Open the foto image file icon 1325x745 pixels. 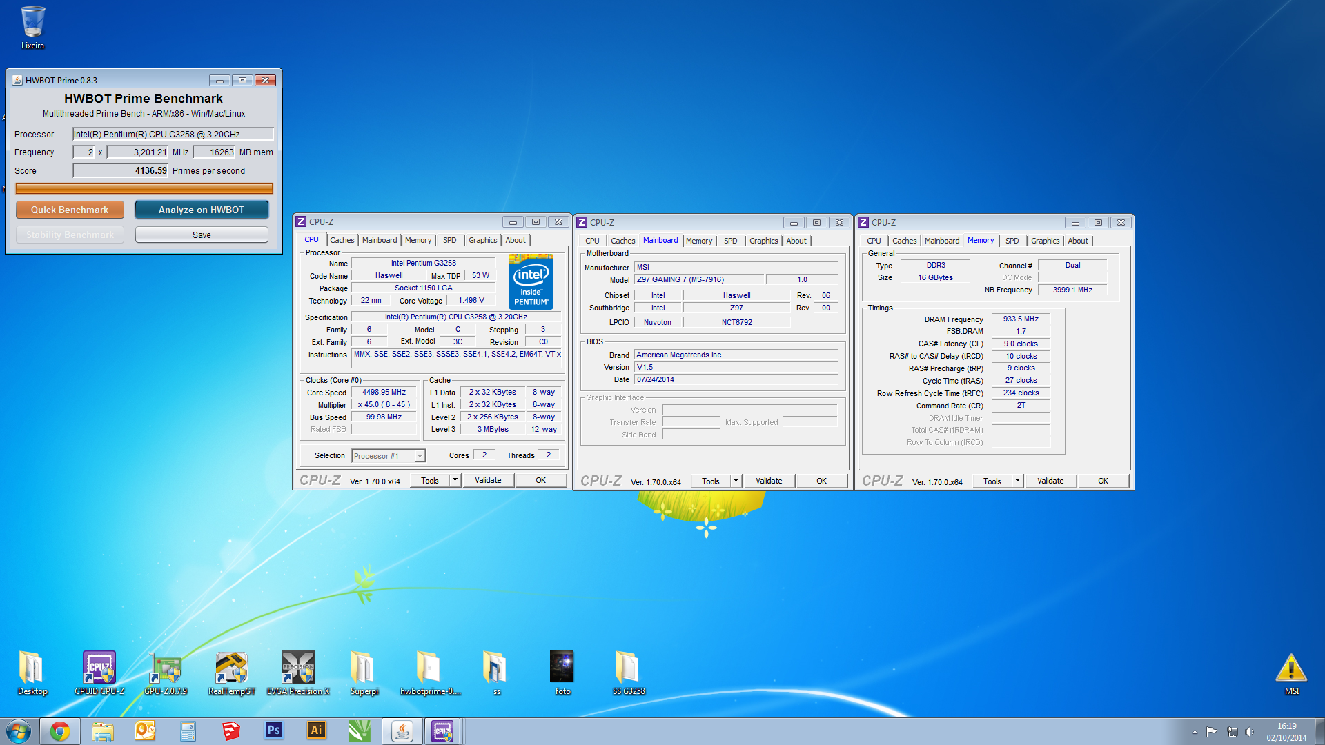click(562, 673)
